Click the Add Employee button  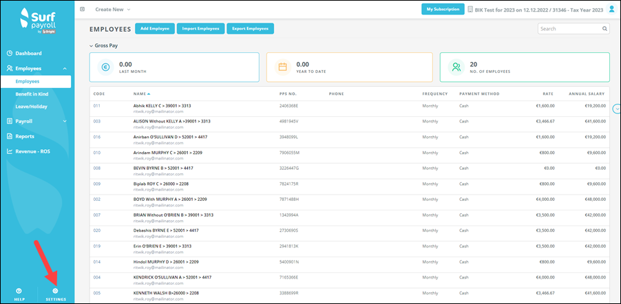click(155, 28)
